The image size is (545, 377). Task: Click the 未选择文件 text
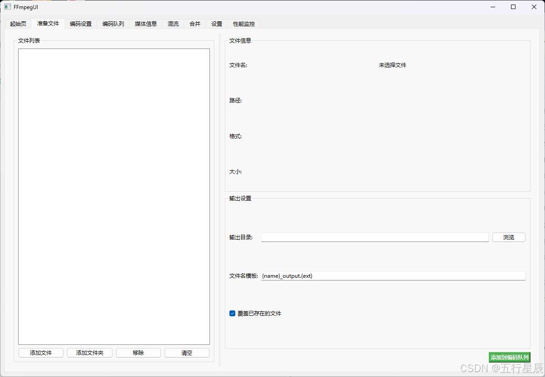click(393, 65)
